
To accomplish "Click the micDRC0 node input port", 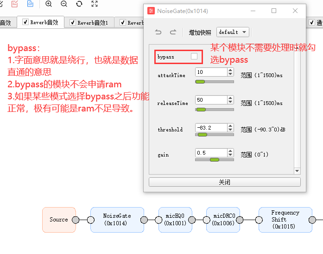I will [207, 220].
